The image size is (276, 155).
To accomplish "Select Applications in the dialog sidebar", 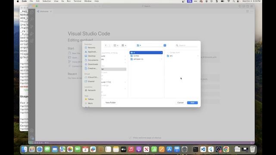I will [91, 52].
